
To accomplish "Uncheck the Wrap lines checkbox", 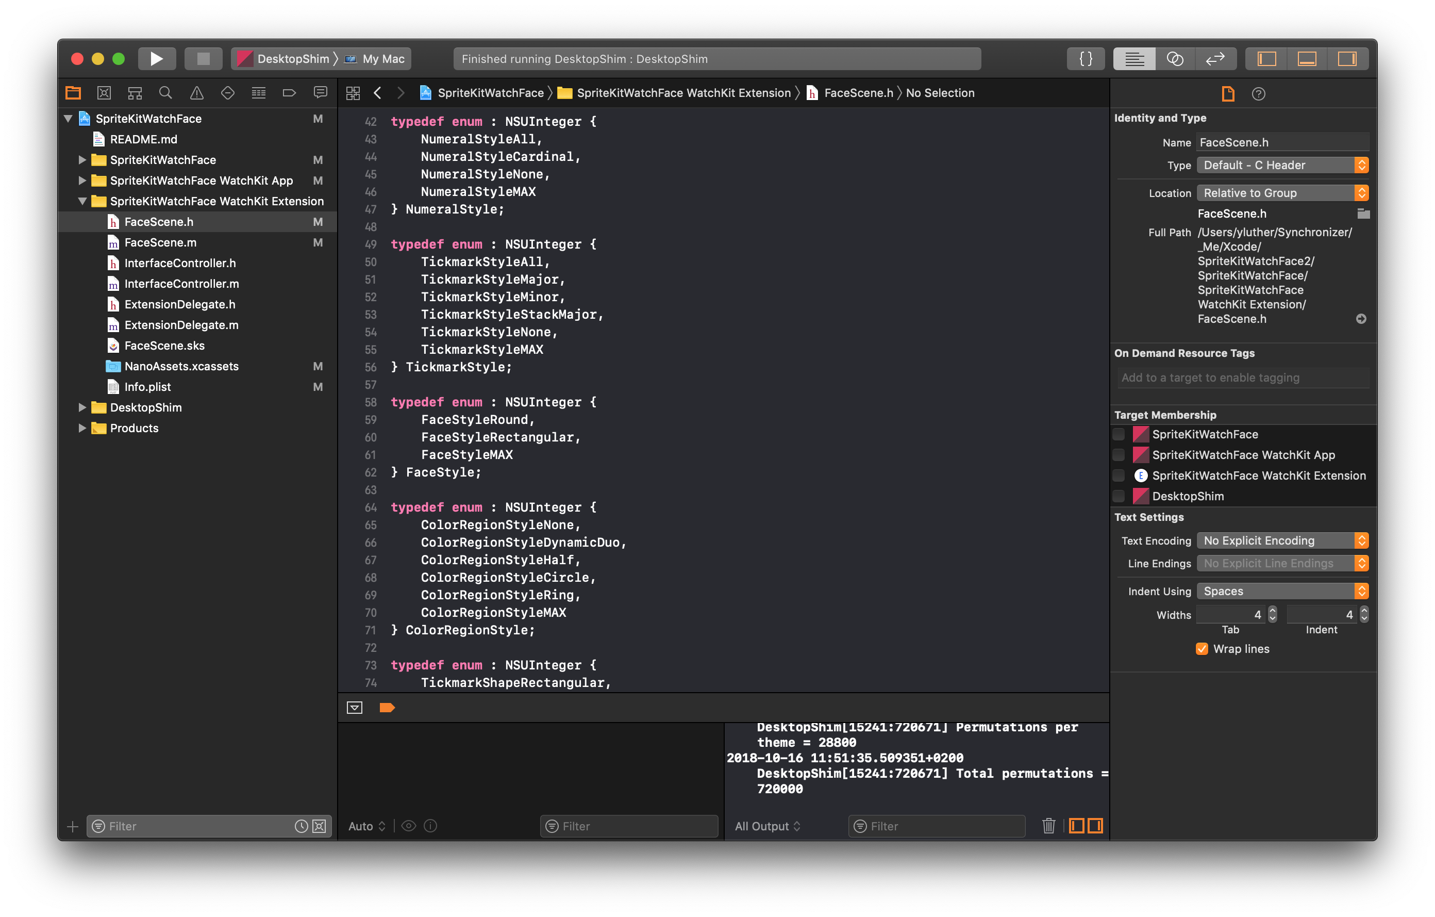I will point(1202,649).
